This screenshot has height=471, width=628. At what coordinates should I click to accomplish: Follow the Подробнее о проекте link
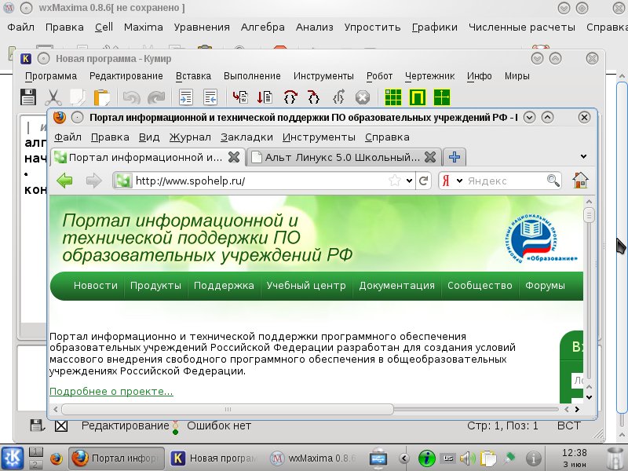point(111,391)
